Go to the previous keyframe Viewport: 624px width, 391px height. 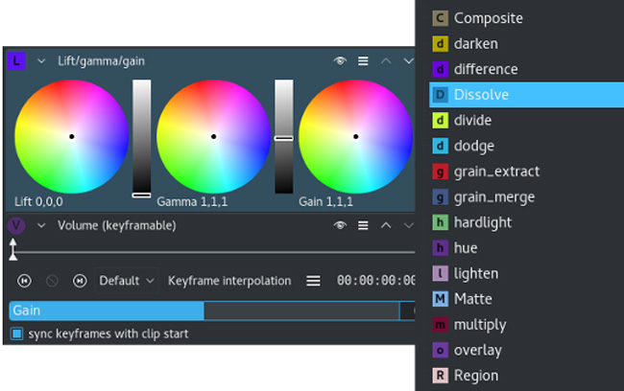tap(24, 281)
